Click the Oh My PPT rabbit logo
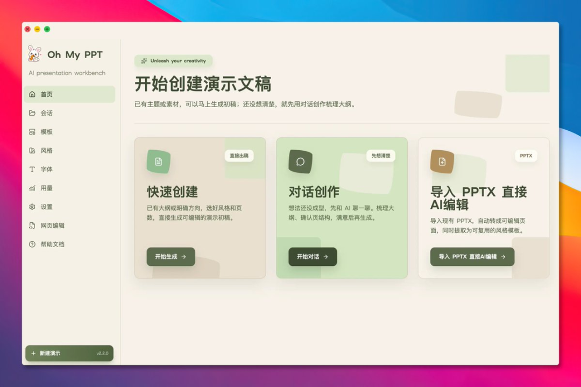This screenshot has height=387, width=581. [34, 54]
